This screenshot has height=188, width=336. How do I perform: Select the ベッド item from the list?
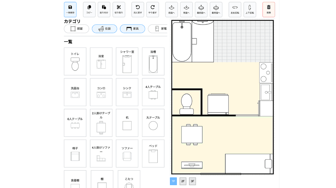point(153,153)
